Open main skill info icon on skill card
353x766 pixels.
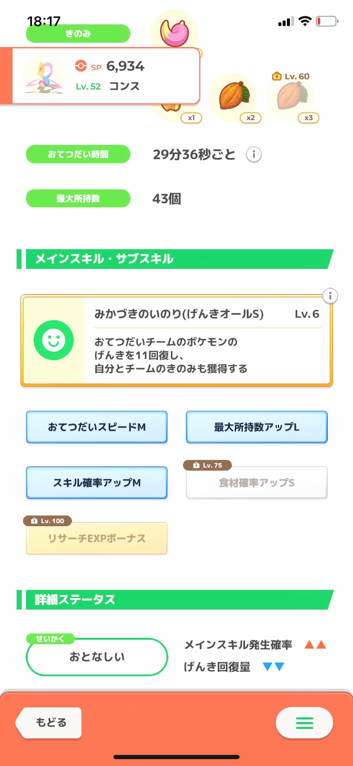pos(330,296)
